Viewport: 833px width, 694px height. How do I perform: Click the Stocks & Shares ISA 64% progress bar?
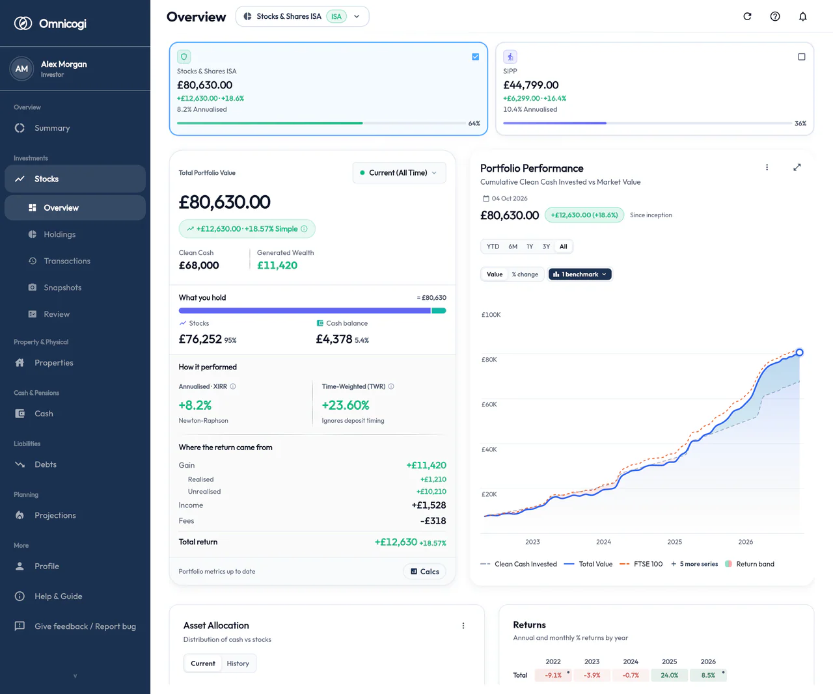coord(320,123)
